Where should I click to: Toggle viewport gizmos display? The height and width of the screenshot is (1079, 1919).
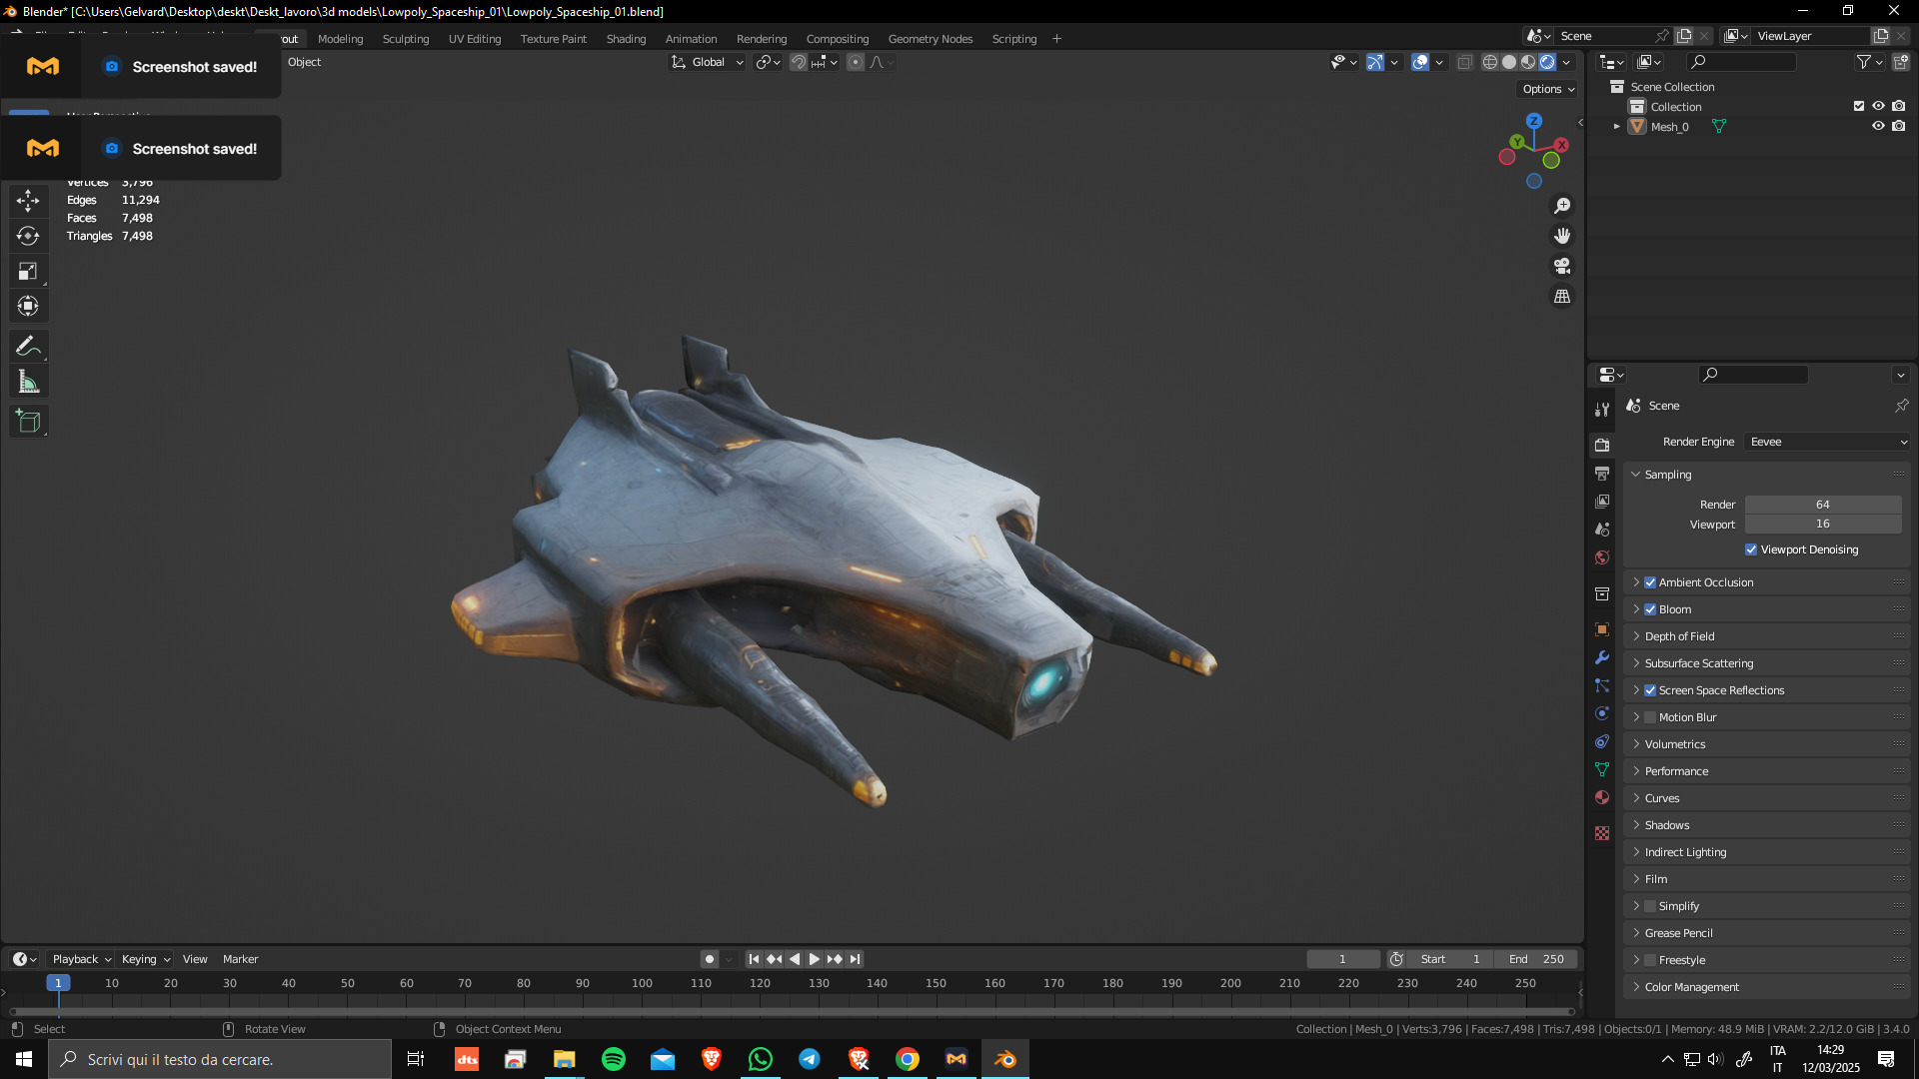point(1375,62)
